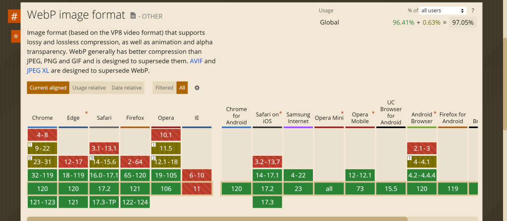Open the all users dropdown
507x221 pixels.
443,10
